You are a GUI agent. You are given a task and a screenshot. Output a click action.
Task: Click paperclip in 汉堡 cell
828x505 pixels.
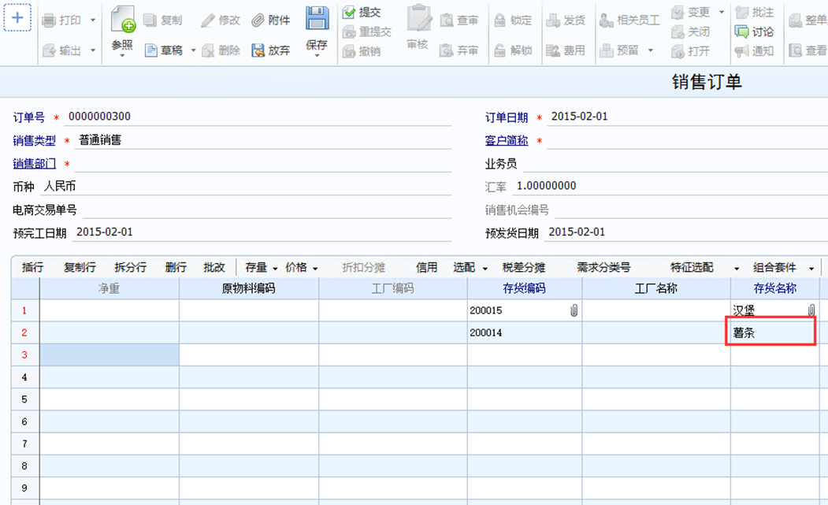(811, 310)
